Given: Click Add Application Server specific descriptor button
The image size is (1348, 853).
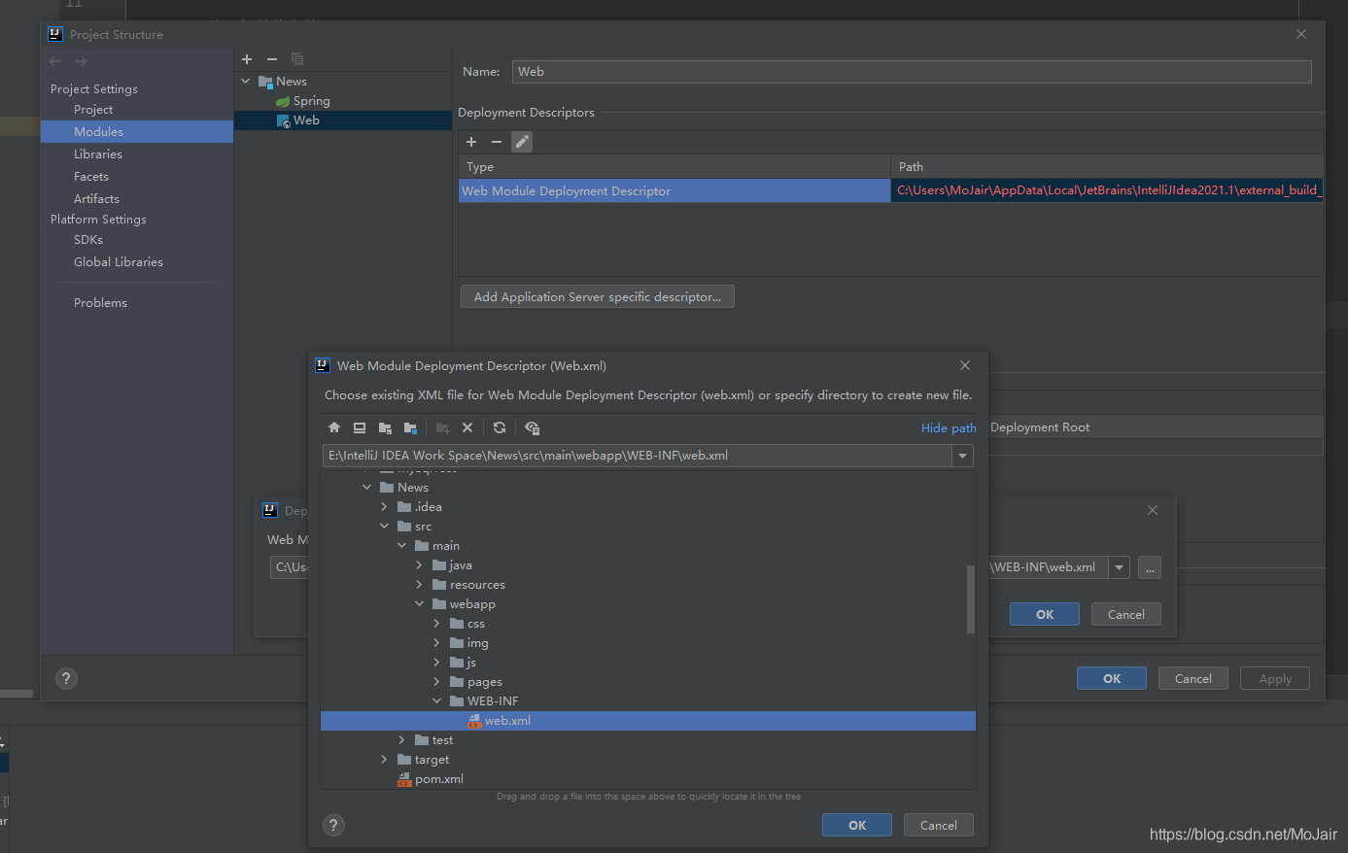Looking at the screenshot, I should click(598, 297).
